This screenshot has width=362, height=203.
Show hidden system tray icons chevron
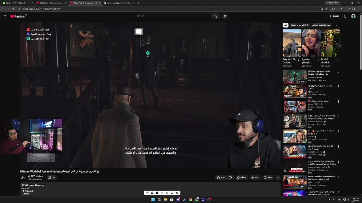pos(329,200)
